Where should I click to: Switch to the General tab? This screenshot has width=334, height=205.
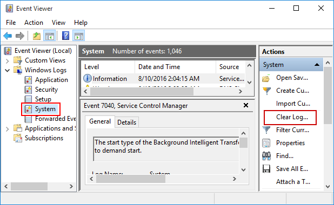[x=100, y=121]
